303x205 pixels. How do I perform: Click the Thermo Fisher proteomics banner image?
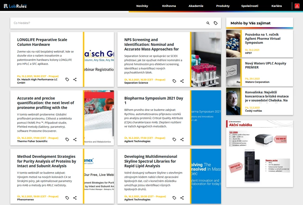click(99, 118)
